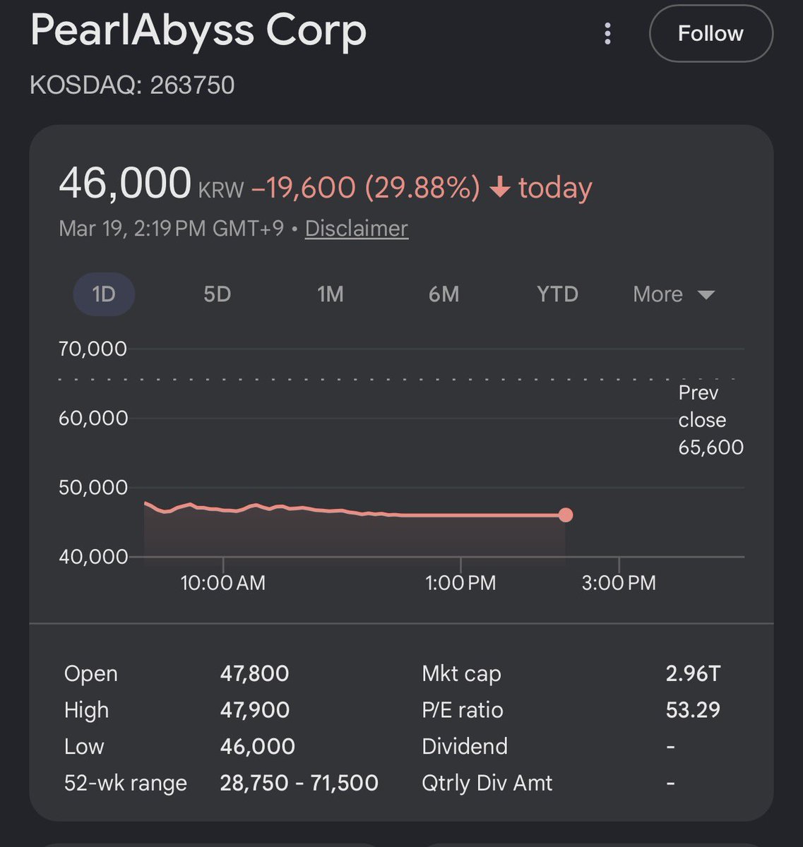The width and height of the screenshot is (803, 847).
Task: Follow PearlAbyss Corp stock
Action: coord(710,33)
